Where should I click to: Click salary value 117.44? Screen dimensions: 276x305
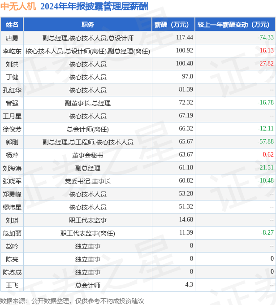[185, 37]
